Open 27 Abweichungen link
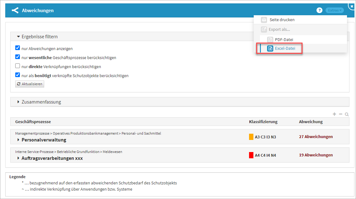Image resolution: width=356 pixels, height=199 pixels. 316,137
